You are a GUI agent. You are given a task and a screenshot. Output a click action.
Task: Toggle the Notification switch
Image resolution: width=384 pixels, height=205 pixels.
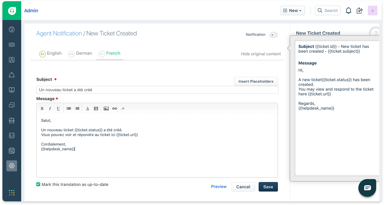click(x=273, y=35)
